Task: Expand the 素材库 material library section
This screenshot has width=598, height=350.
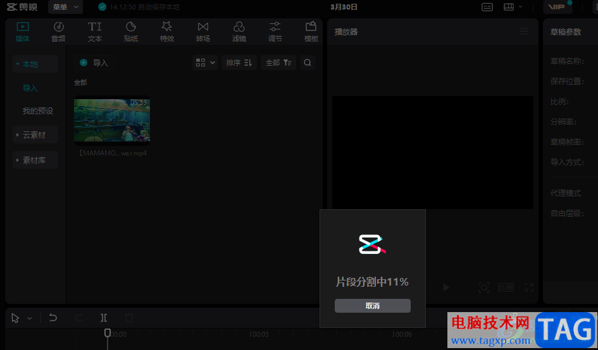Action: click(35, 160)
